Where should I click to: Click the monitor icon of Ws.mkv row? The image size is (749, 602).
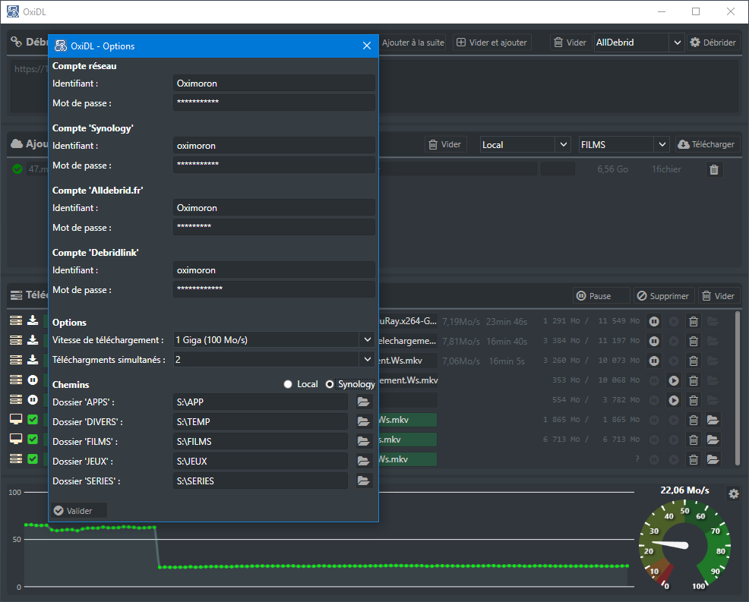coord(16,419)
